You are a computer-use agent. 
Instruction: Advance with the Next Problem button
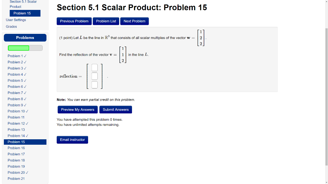point(134,21)
